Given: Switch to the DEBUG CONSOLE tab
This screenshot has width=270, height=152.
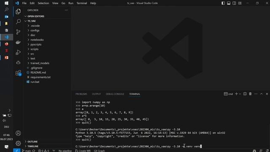Looking at the screenshot, I should tap(115, 94).
